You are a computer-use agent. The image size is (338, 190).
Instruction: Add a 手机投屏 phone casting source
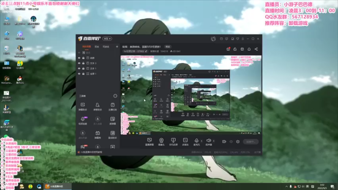click(173, 142)
